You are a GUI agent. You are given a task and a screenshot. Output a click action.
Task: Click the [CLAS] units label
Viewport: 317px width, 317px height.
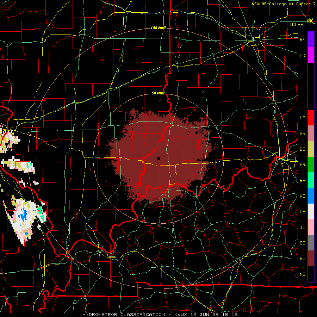point(298,24)
